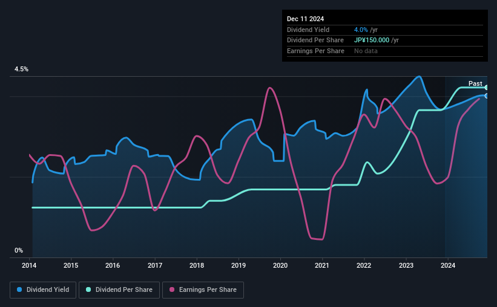Select the 2015 axis label
This screenshot has height=307, width=497.
pyautogui.click(x=71, y=265)
